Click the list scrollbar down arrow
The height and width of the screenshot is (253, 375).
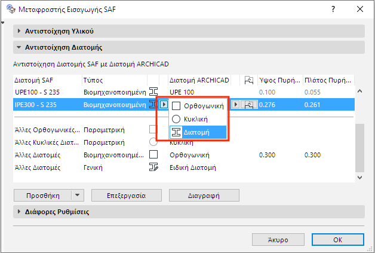pyautogui.click(x=359, y=178)
